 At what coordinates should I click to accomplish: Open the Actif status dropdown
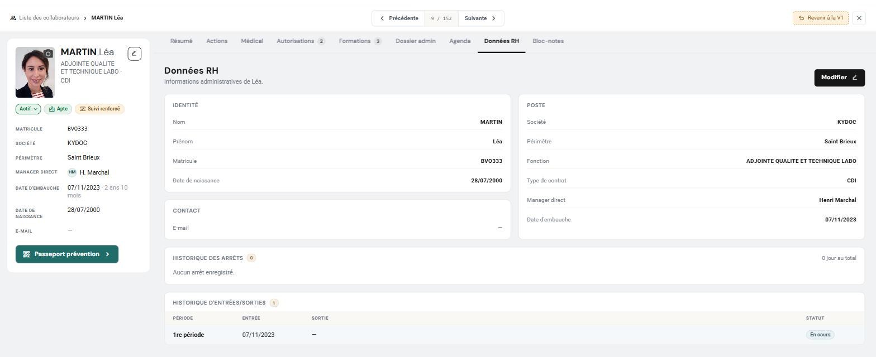28,109
